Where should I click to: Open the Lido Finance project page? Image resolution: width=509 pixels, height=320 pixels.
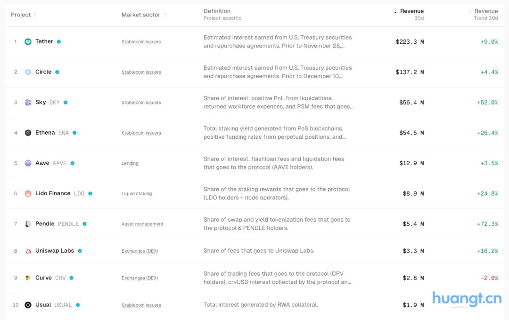(x=53, y=193)
